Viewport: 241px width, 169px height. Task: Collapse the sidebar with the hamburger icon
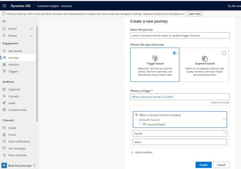4,22
